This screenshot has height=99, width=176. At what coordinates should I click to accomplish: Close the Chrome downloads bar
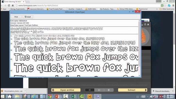(x=173, y=91)
